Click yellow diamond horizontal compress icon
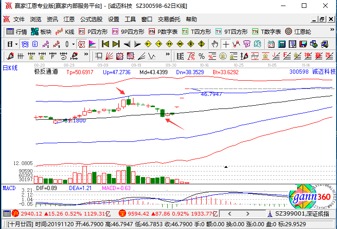This screenshot has height=229, width=337. click(x=180, y=45)
